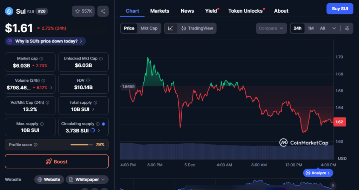359x190 pixels.
Task: Switch to the News tab
Action: click(187, 11)
